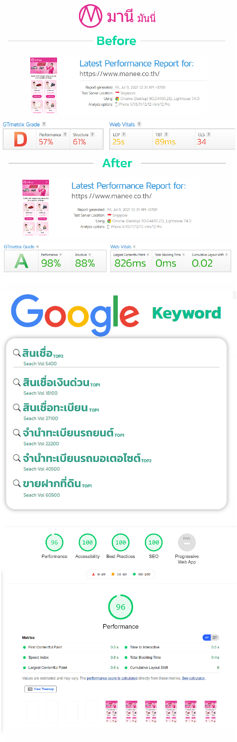Click help icon beside CLS metric

(209, 135)
